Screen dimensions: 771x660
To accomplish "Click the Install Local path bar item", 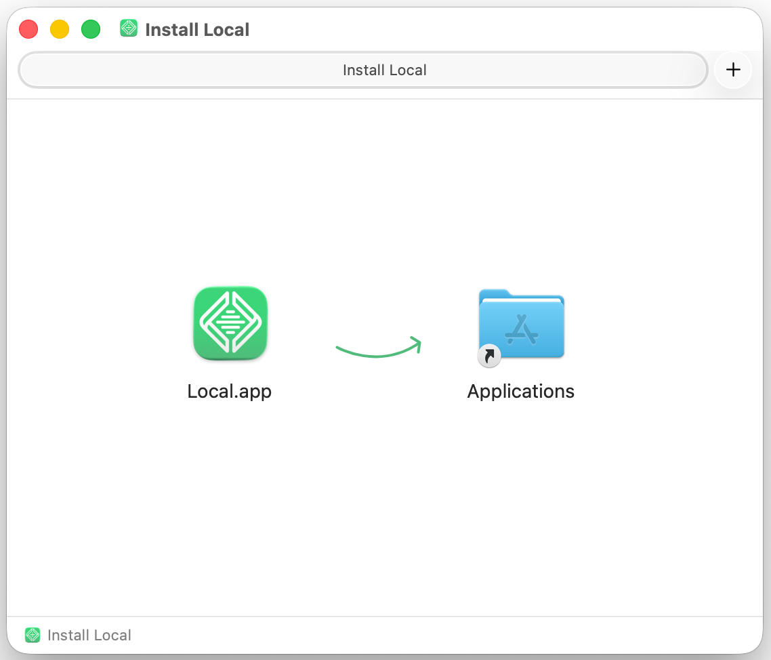I will tap(78, 635).
